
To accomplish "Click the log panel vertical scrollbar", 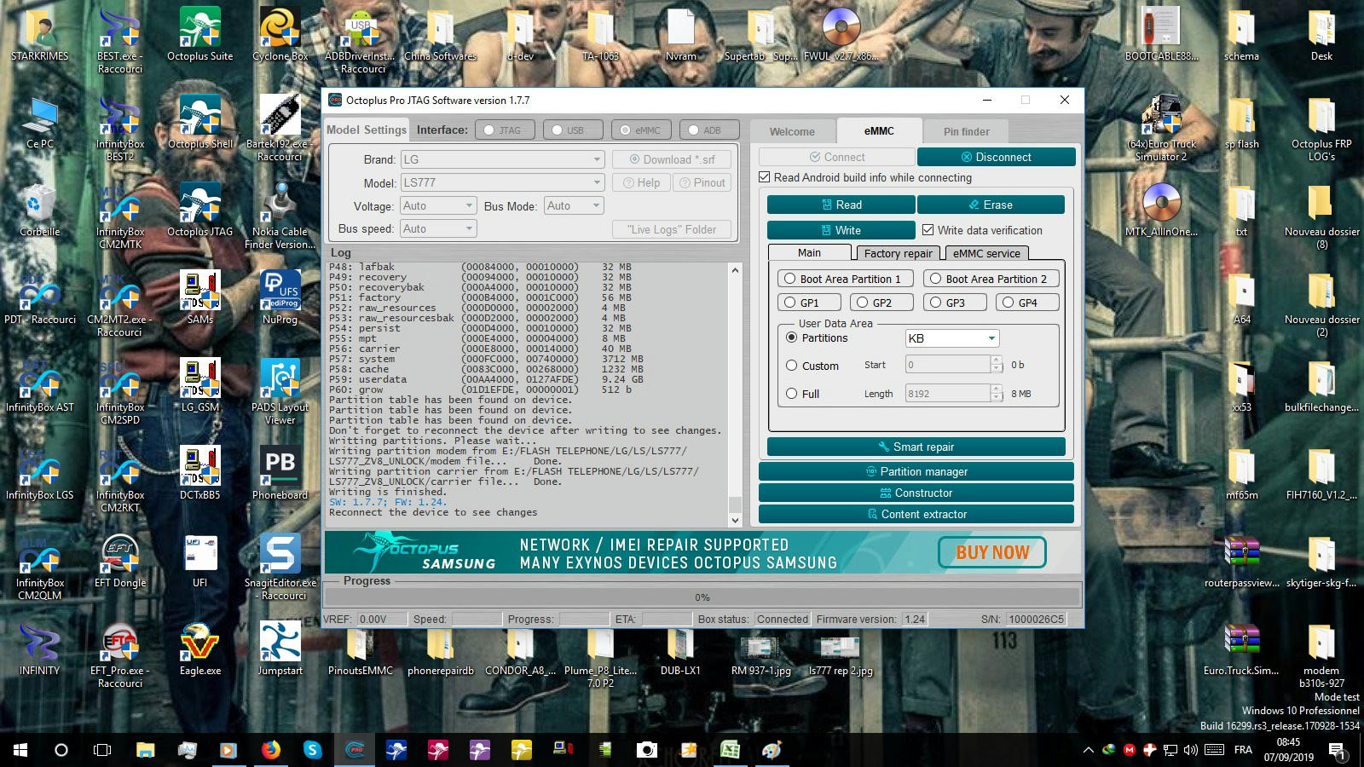I will tap(735, 395).
